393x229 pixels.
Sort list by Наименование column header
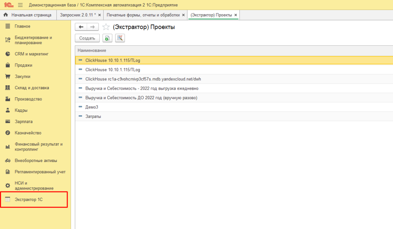tap(92, 51)
